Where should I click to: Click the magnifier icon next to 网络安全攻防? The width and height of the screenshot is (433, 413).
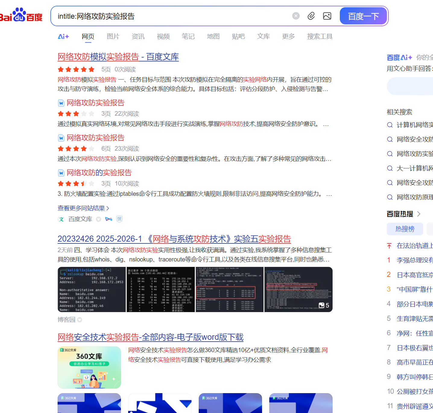click(x=390, y=139)
